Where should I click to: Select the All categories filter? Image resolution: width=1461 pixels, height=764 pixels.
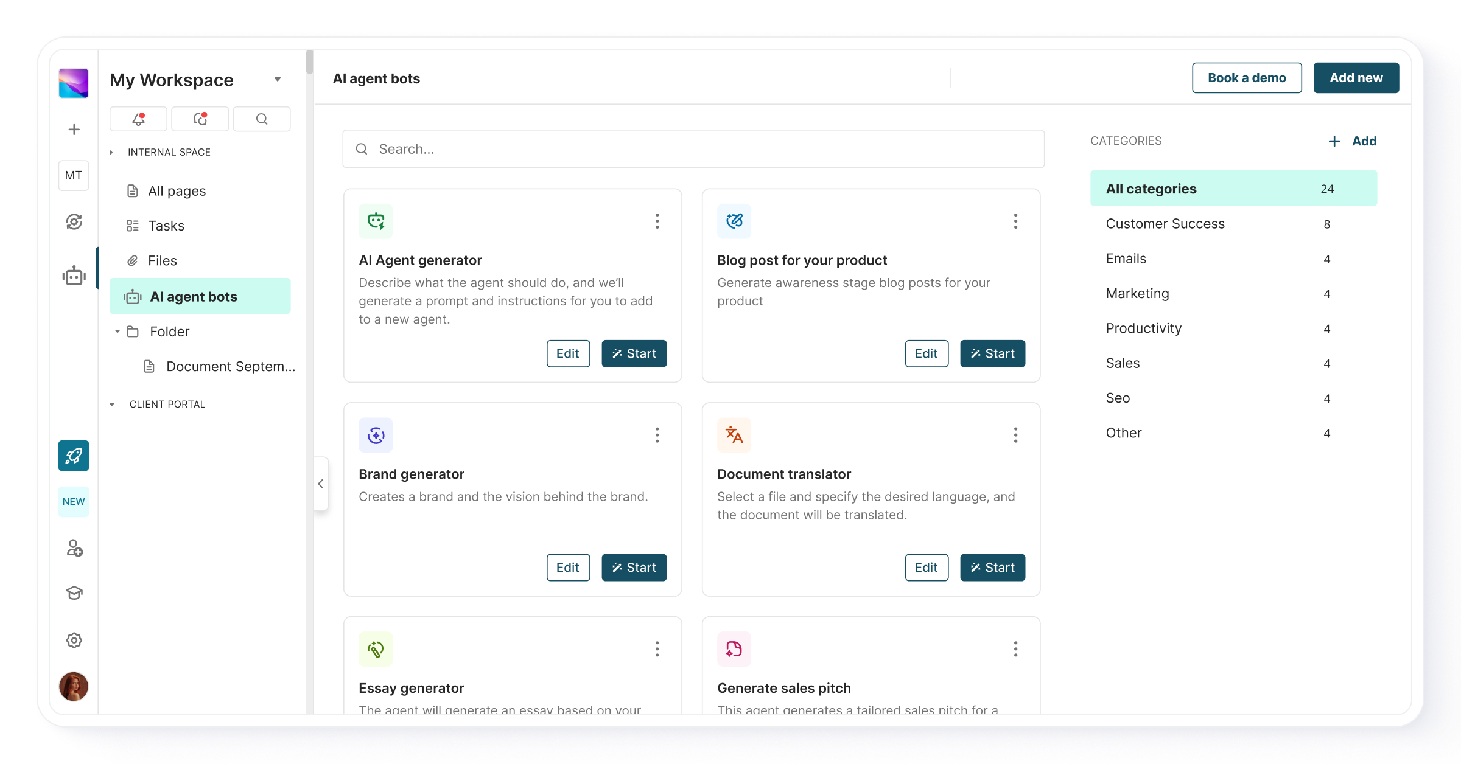pos(1233,189)
